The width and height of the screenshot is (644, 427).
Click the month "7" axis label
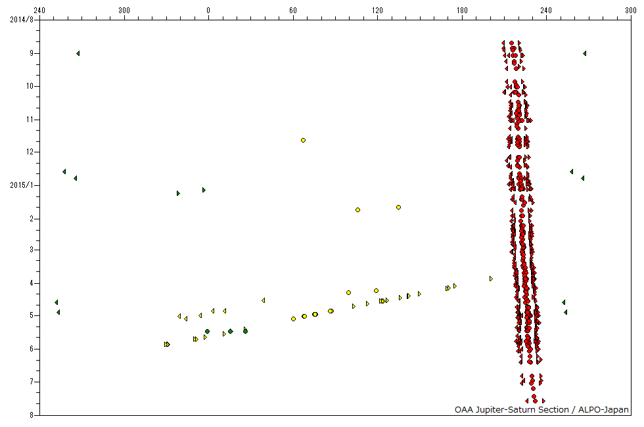pyautogui.click(x=32, y=382)
